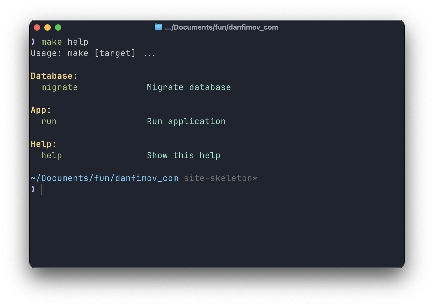Click the 'migrate' target name
The height and width of the screenshot is (307, 434).
[x=59, y=87]
